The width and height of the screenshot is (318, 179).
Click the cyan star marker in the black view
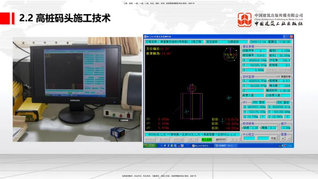click(x=229, y=98)
